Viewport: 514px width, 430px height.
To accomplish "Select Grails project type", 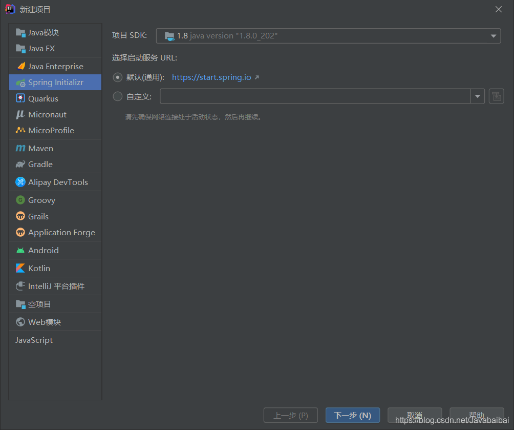I will (x=55, y=216).
